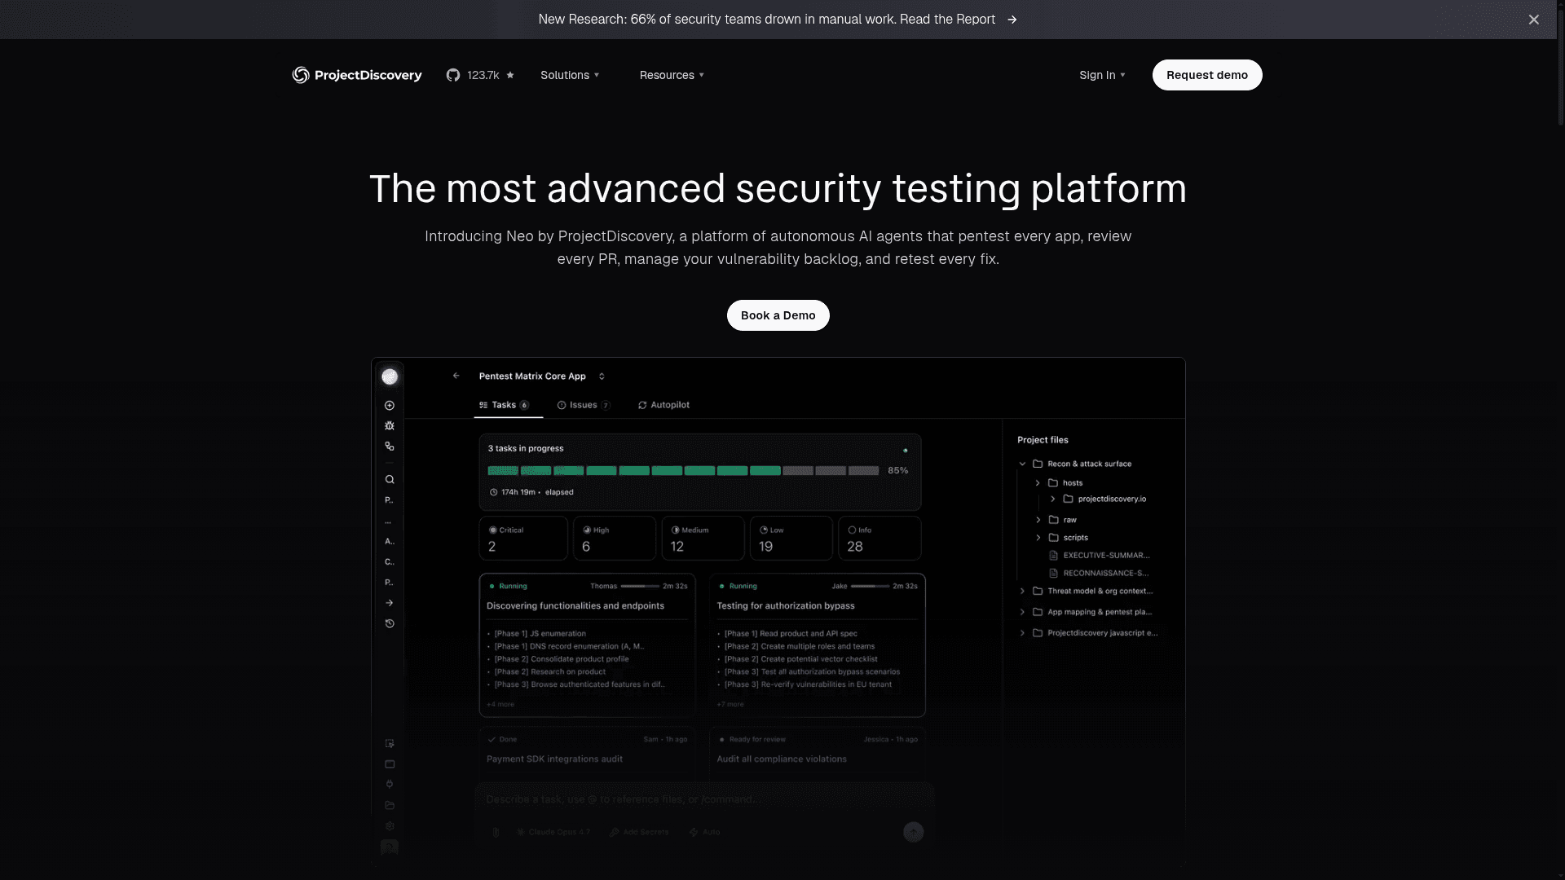Click the search magnifier sidebar icon
This screenshot has width=1565, height=880.
click(x=390, y=479)
